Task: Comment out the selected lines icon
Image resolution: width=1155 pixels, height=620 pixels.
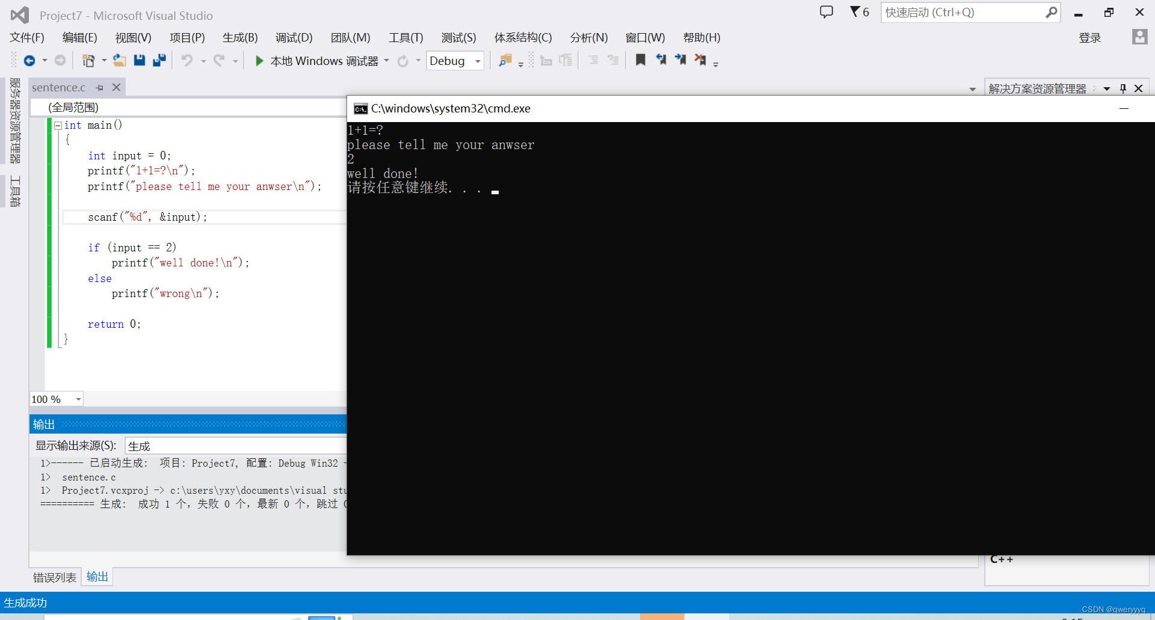Action: pyautogui.click(x=593, y=61)
